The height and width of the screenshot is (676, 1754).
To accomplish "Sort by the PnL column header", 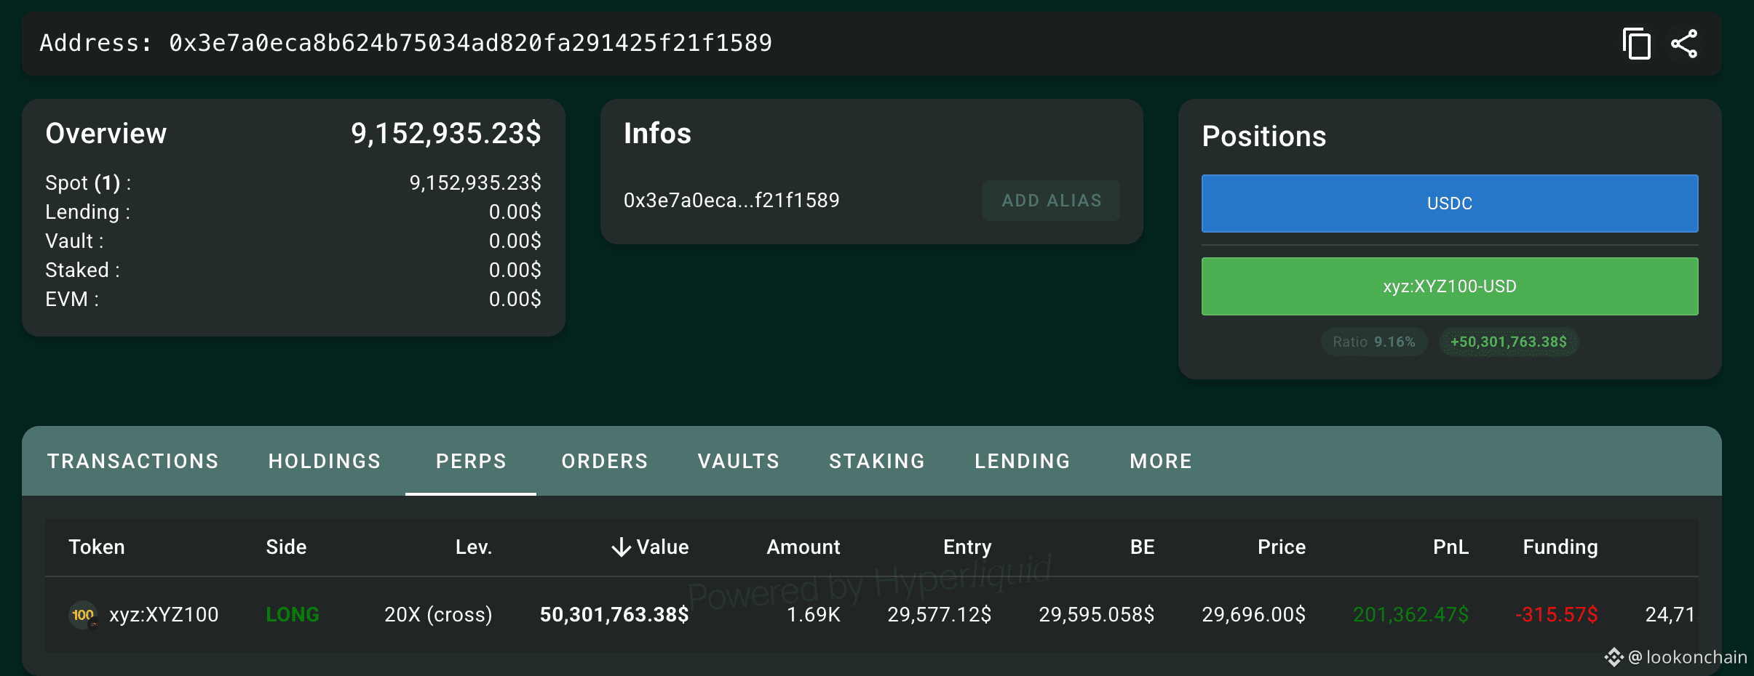I will [x=1451, y=547].
